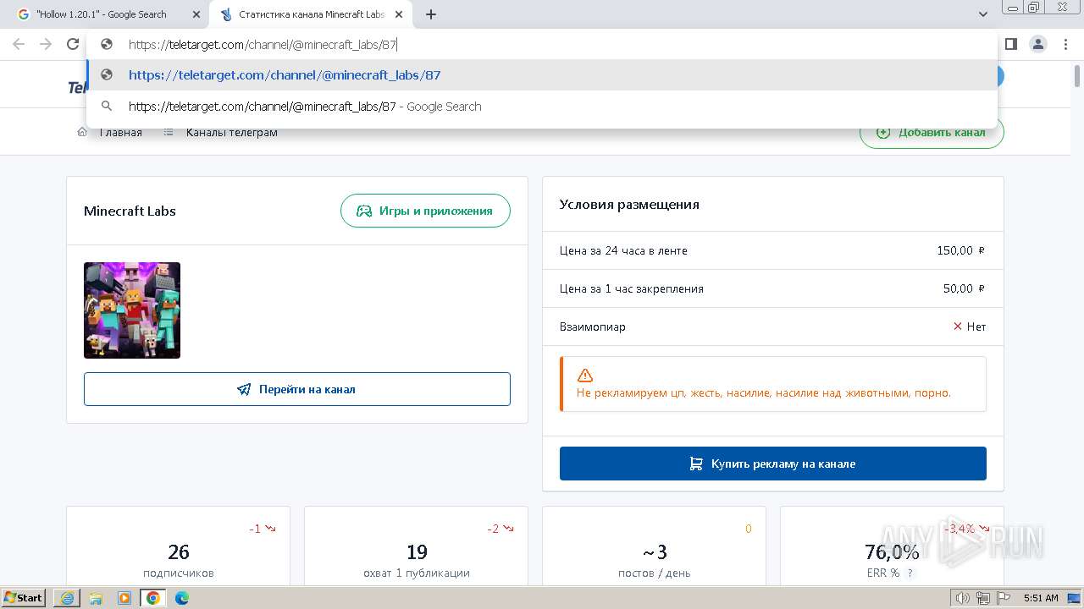1084x609 pixels.
Task: Click into the address bar URL field
Action: tap(542, 45)
